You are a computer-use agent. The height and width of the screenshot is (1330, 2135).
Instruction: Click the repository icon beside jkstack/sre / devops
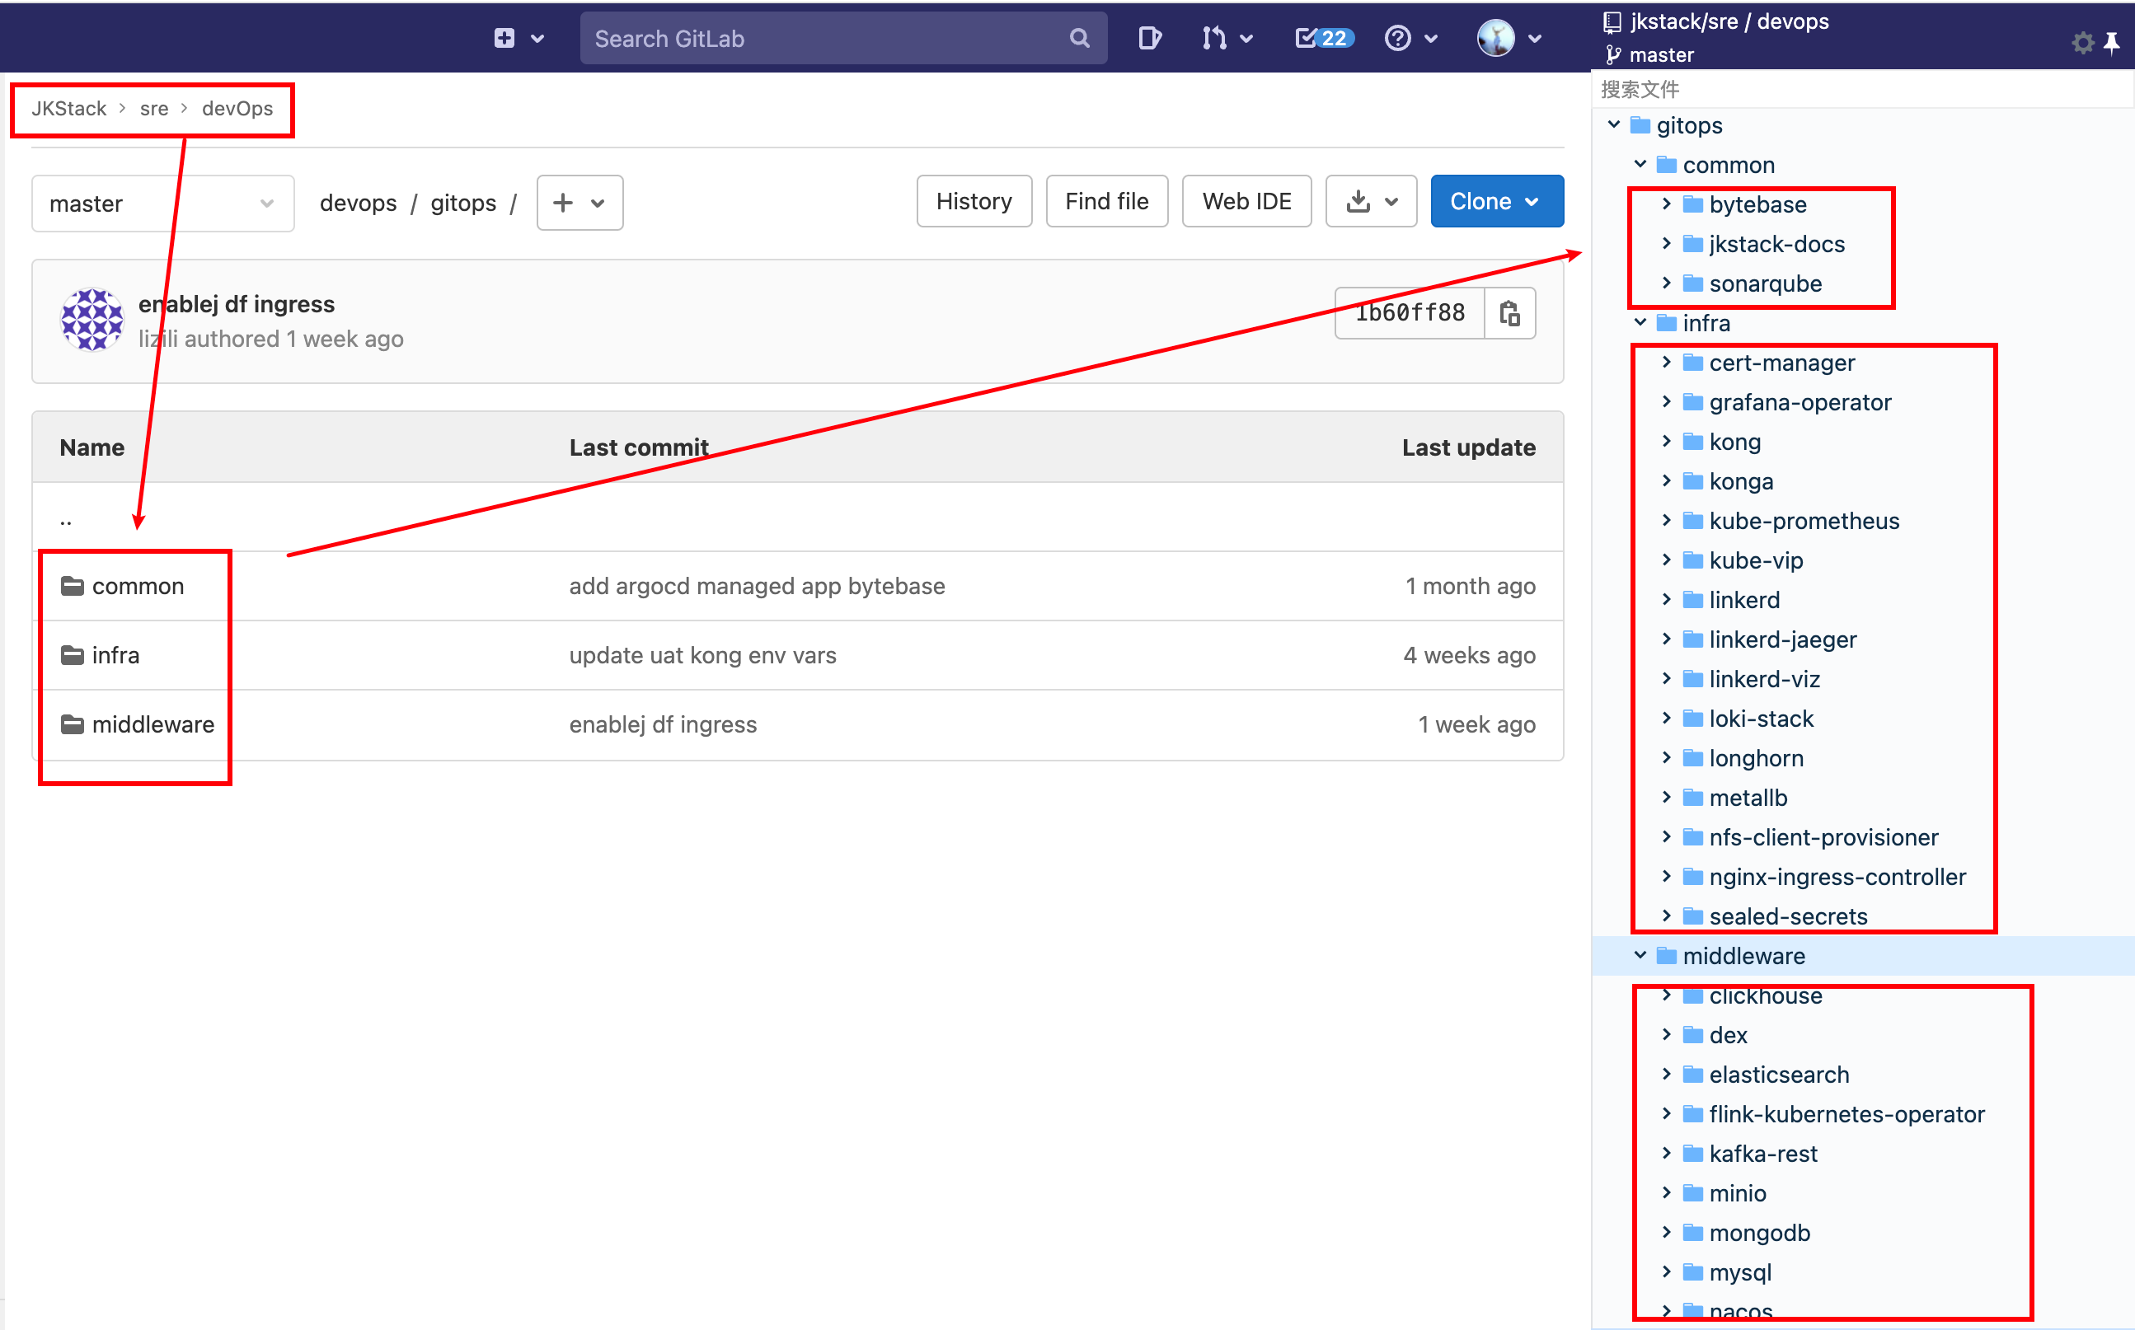[1612, 22]
